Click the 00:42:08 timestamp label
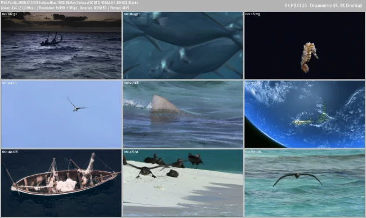Screen dimensions: 366x218 tap(10, 152)
